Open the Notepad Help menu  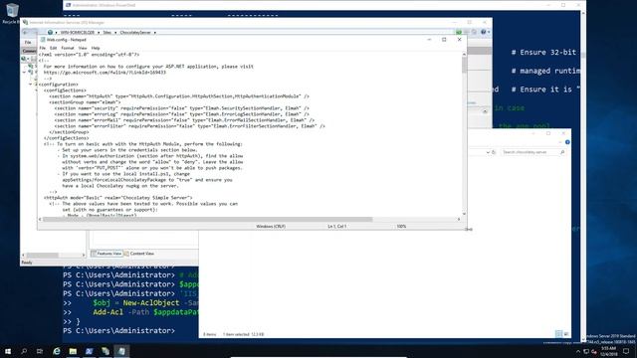[x=96, y=48]
